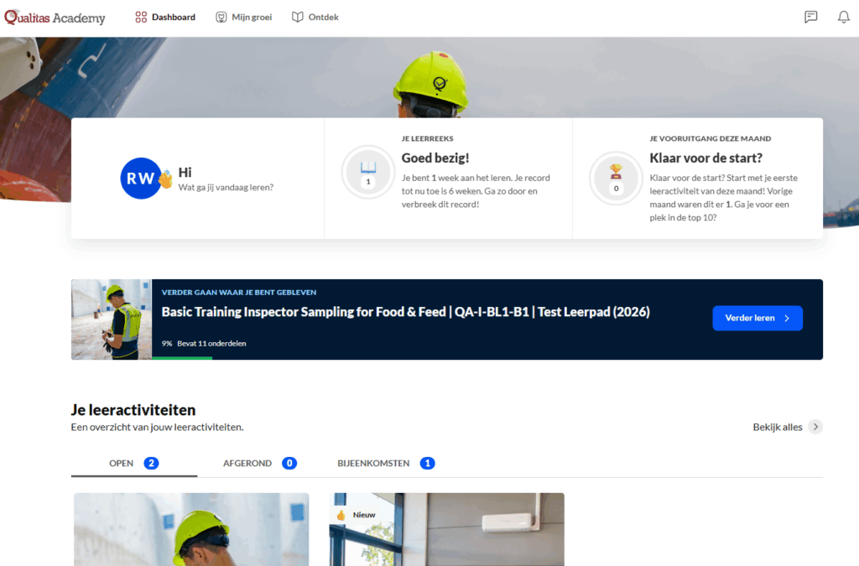Viewport: 859px width, 566px height.
Task: Open the Basic Training Inspector Sampling title
Action: click(405, 312)
